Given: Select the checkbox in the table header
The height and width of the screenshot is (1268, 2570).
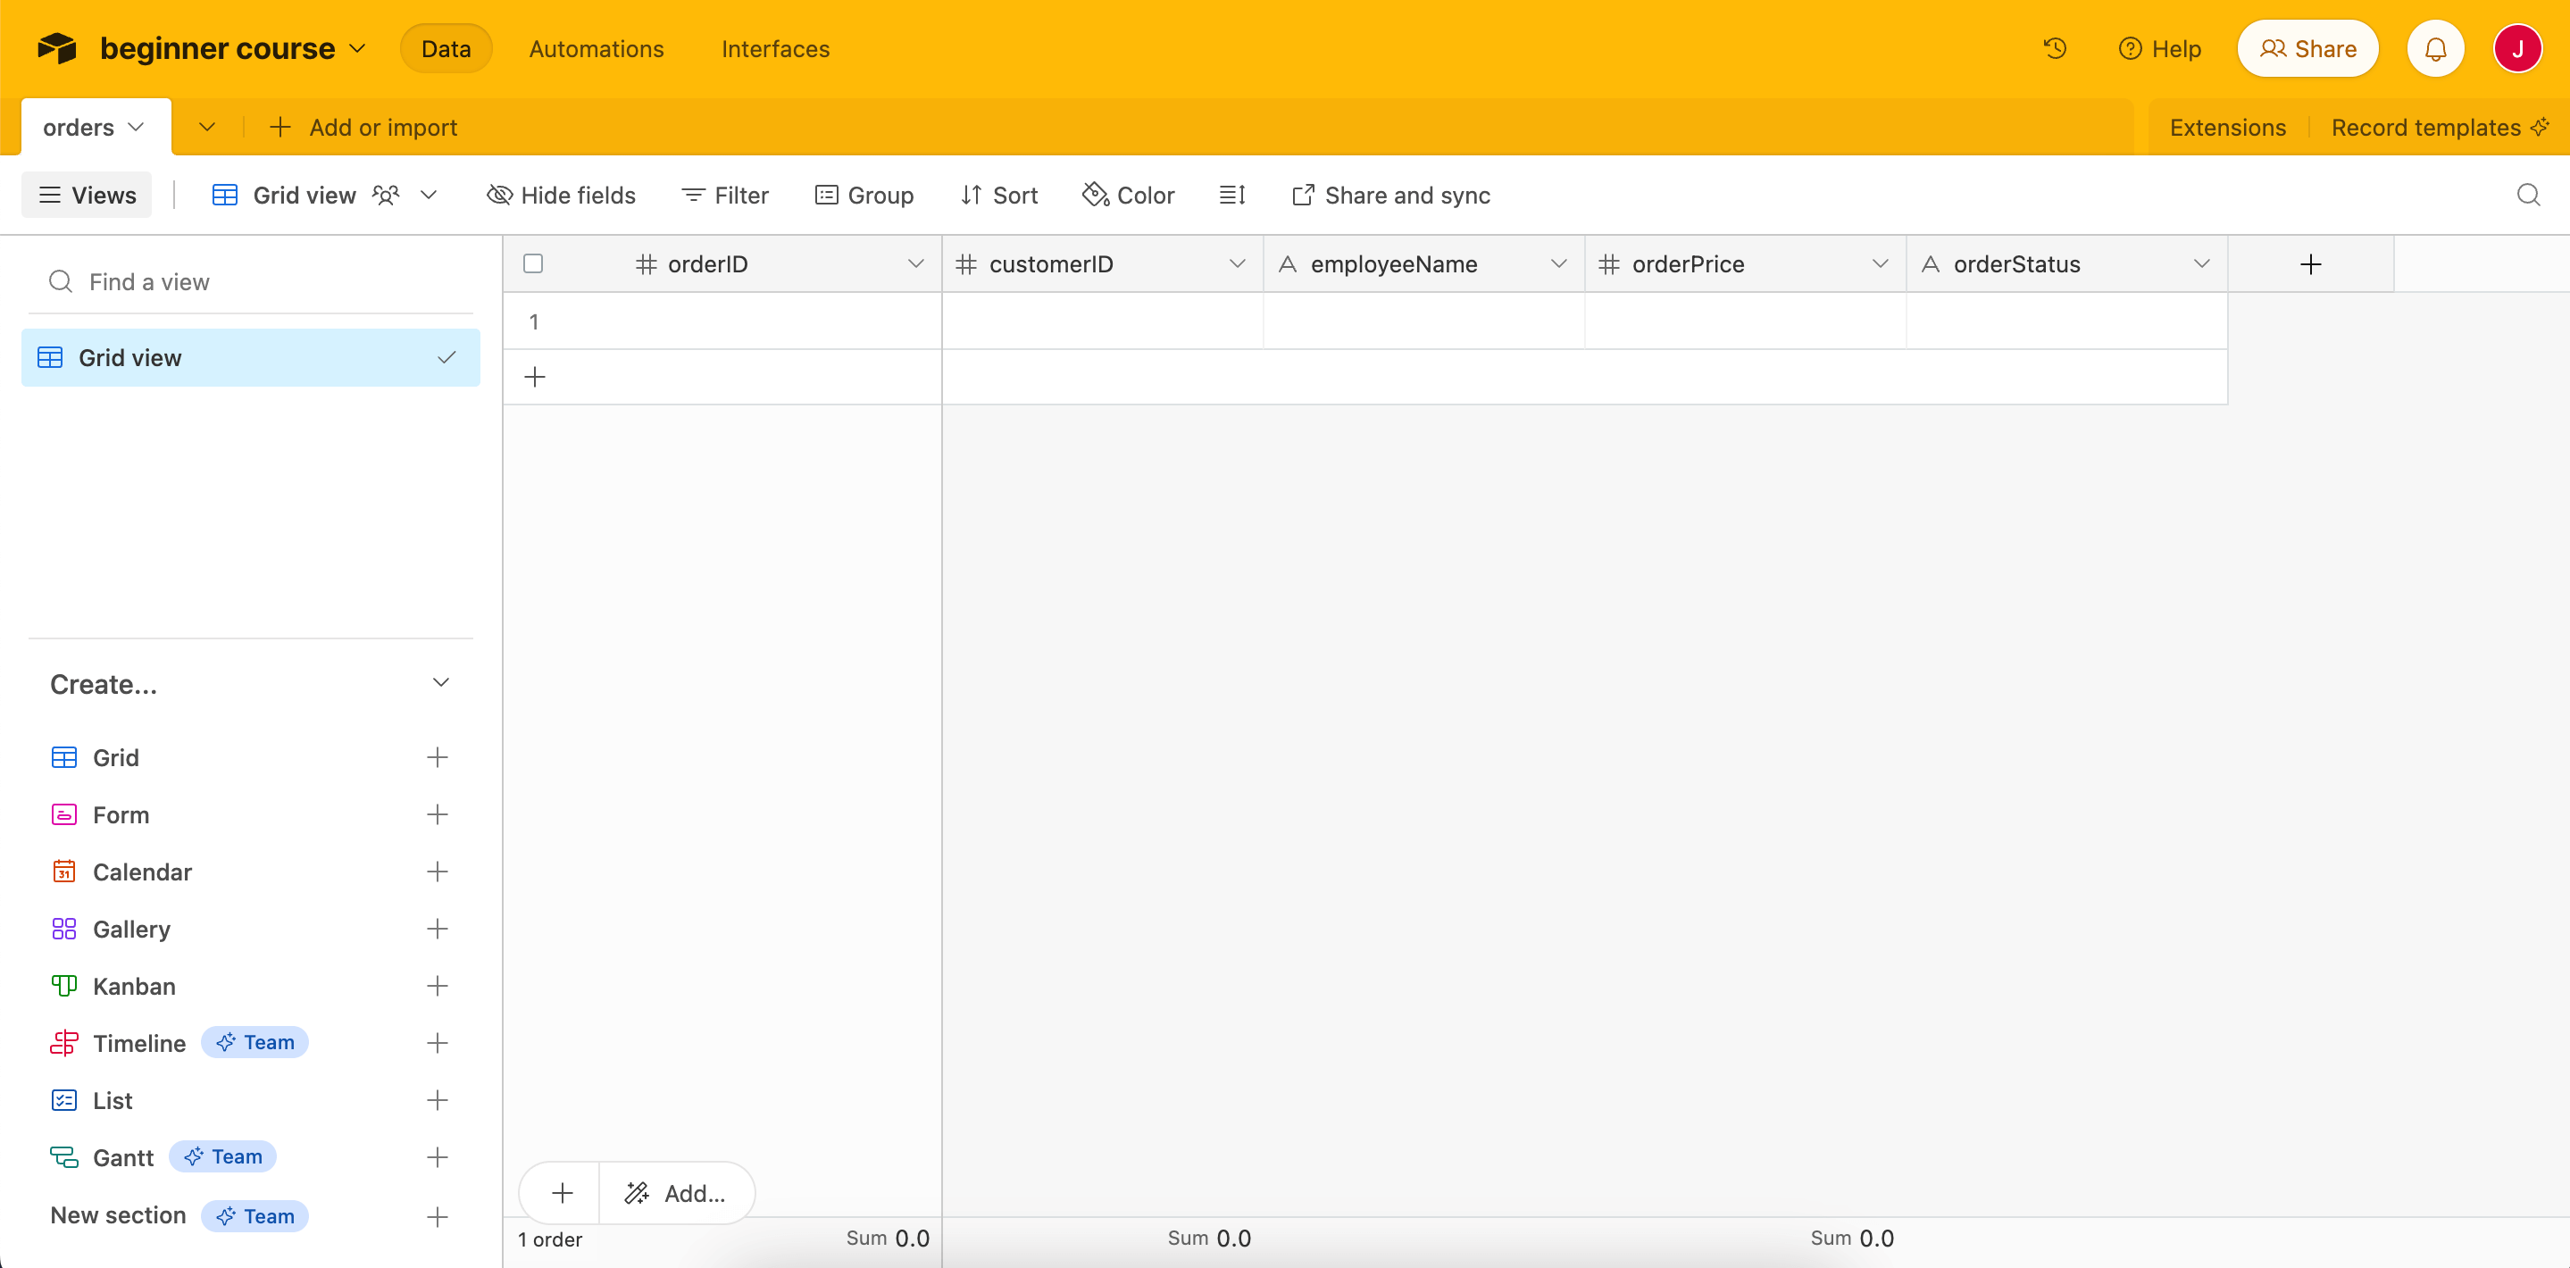Looking at the screenshot, I should click(x=533, y=263).
